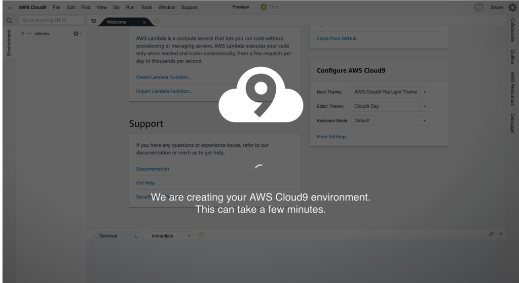
Task: Open the preferences gear icon top right
Action: (512, 7)
